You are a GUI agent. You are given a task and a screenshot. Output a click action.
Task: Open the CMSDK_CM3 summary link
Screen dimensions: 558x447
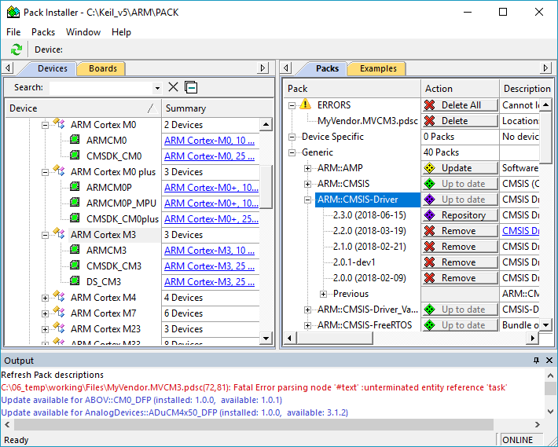pyautogui.click(x=209, y=266)
